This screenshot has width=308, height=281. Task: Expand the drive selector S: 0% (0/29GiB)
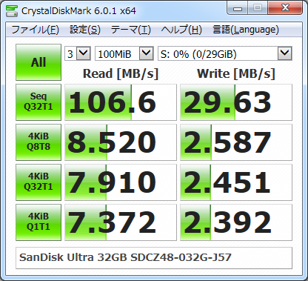pos(285,53)
